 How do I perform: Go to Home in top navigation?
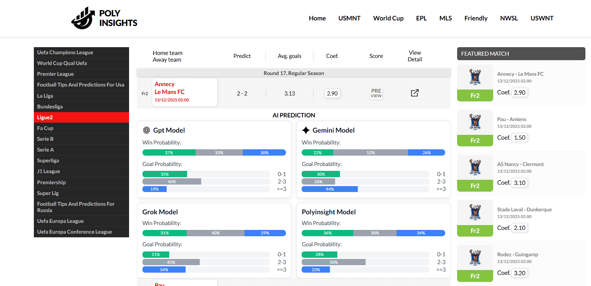[x=317, y=18]
